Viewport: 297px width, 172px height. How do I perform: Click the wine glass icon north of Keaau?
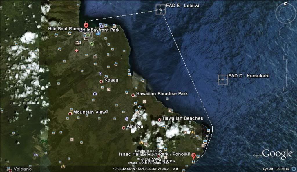point(100,73)
